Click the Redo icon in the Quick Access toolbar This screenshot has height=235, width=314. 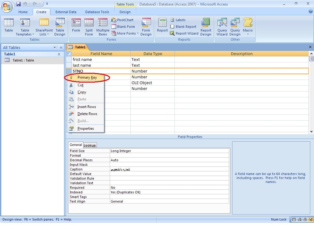point(35,4)
